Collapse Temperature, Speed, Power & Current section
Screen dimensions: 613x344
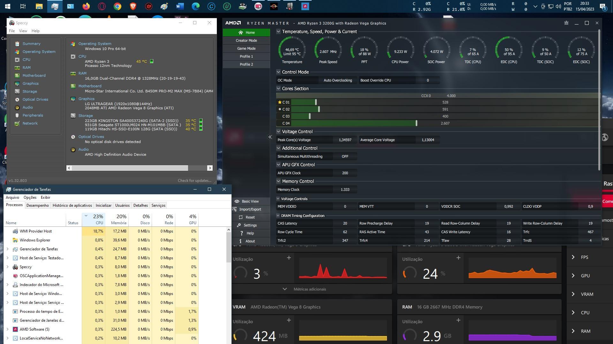[x=278, y=32]
